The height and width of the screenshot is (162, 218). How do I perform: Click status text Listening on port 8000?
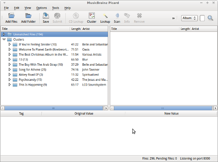(195, 158)
